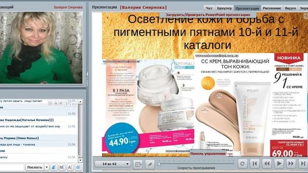Click the increase text size icon atop chat
The width and height of the screenshot is (308, 173).
[x=67, y=103]
